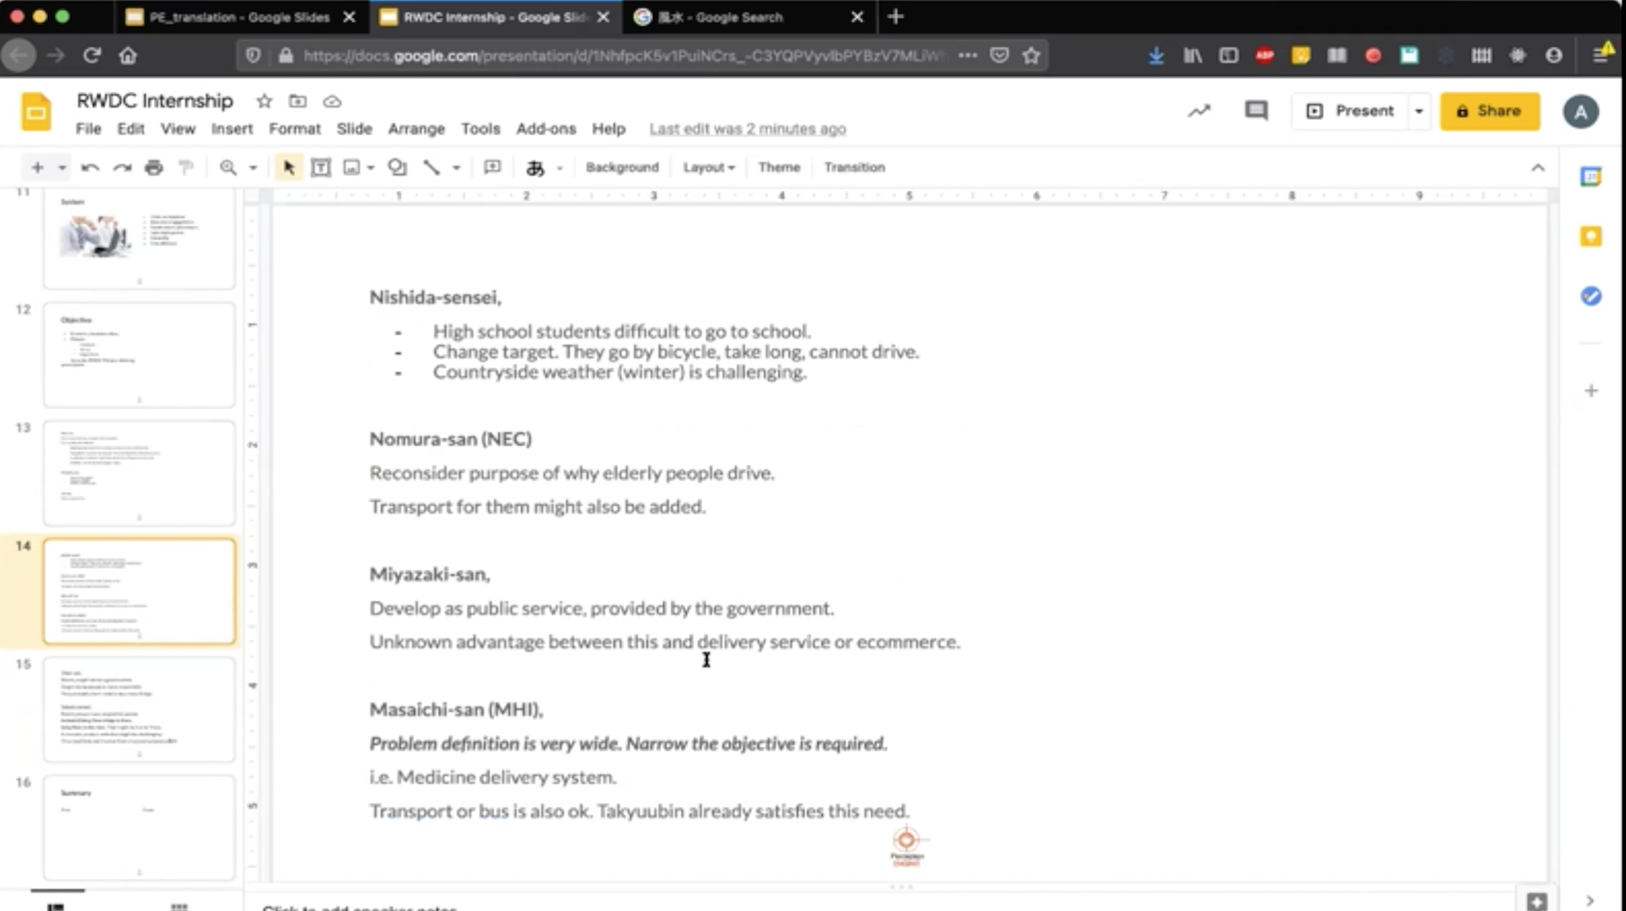The height and width of the screenshot is (911, 1626).
Task: Open comment history icon
Action: pyautogui.click(x=1256, y=111)
